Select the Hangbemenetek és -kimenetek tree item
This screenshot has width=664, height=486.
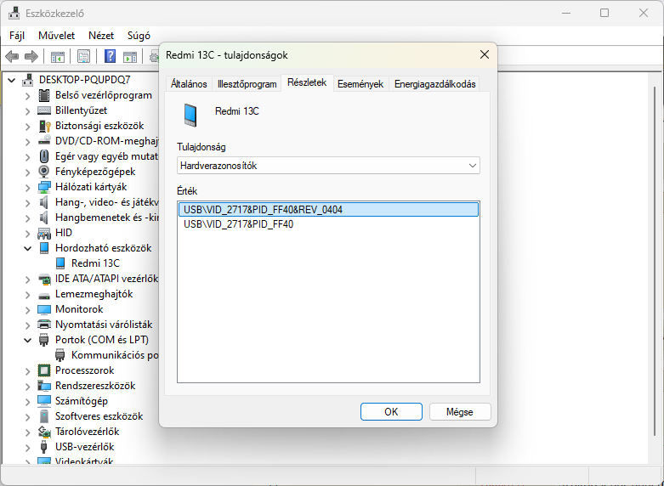coord(107,218)
